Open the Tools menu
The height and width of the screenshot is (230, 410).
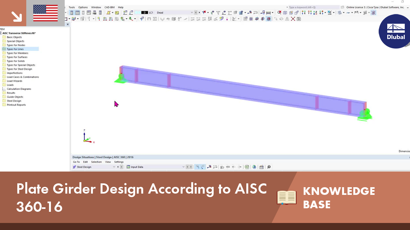(x=71, y=7)
